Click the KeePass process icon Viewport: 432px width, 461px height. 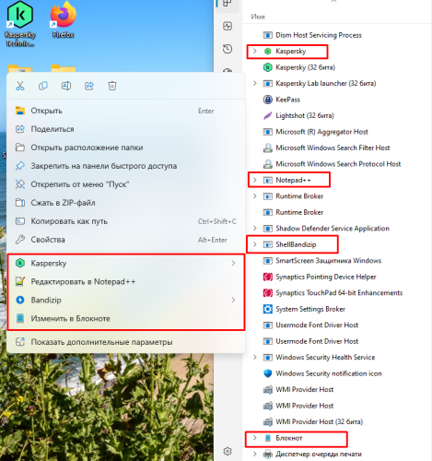[x=268, y=100]
